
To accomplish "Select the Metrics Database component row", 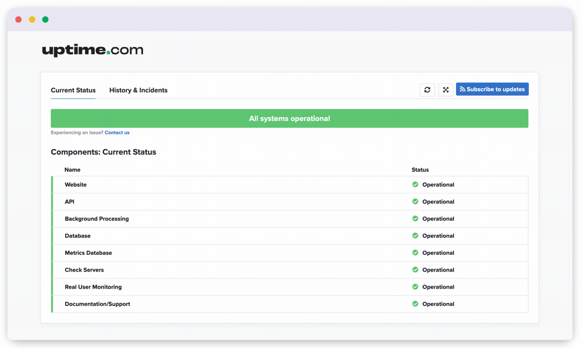I will point(289,253).
